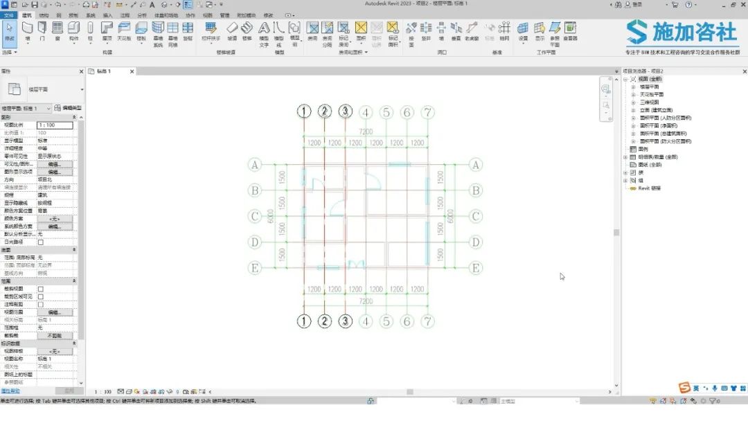Screen dimensions: 748x421
Task: Click the drawing area vertical scrollbar thumb
Action: click(616, 233)
